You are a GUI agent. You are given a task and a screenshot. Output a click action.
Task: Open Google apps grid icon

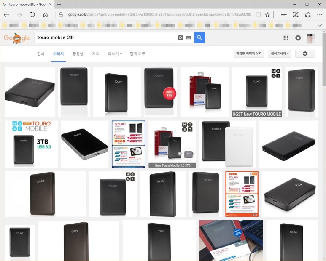tap(286, 38)
